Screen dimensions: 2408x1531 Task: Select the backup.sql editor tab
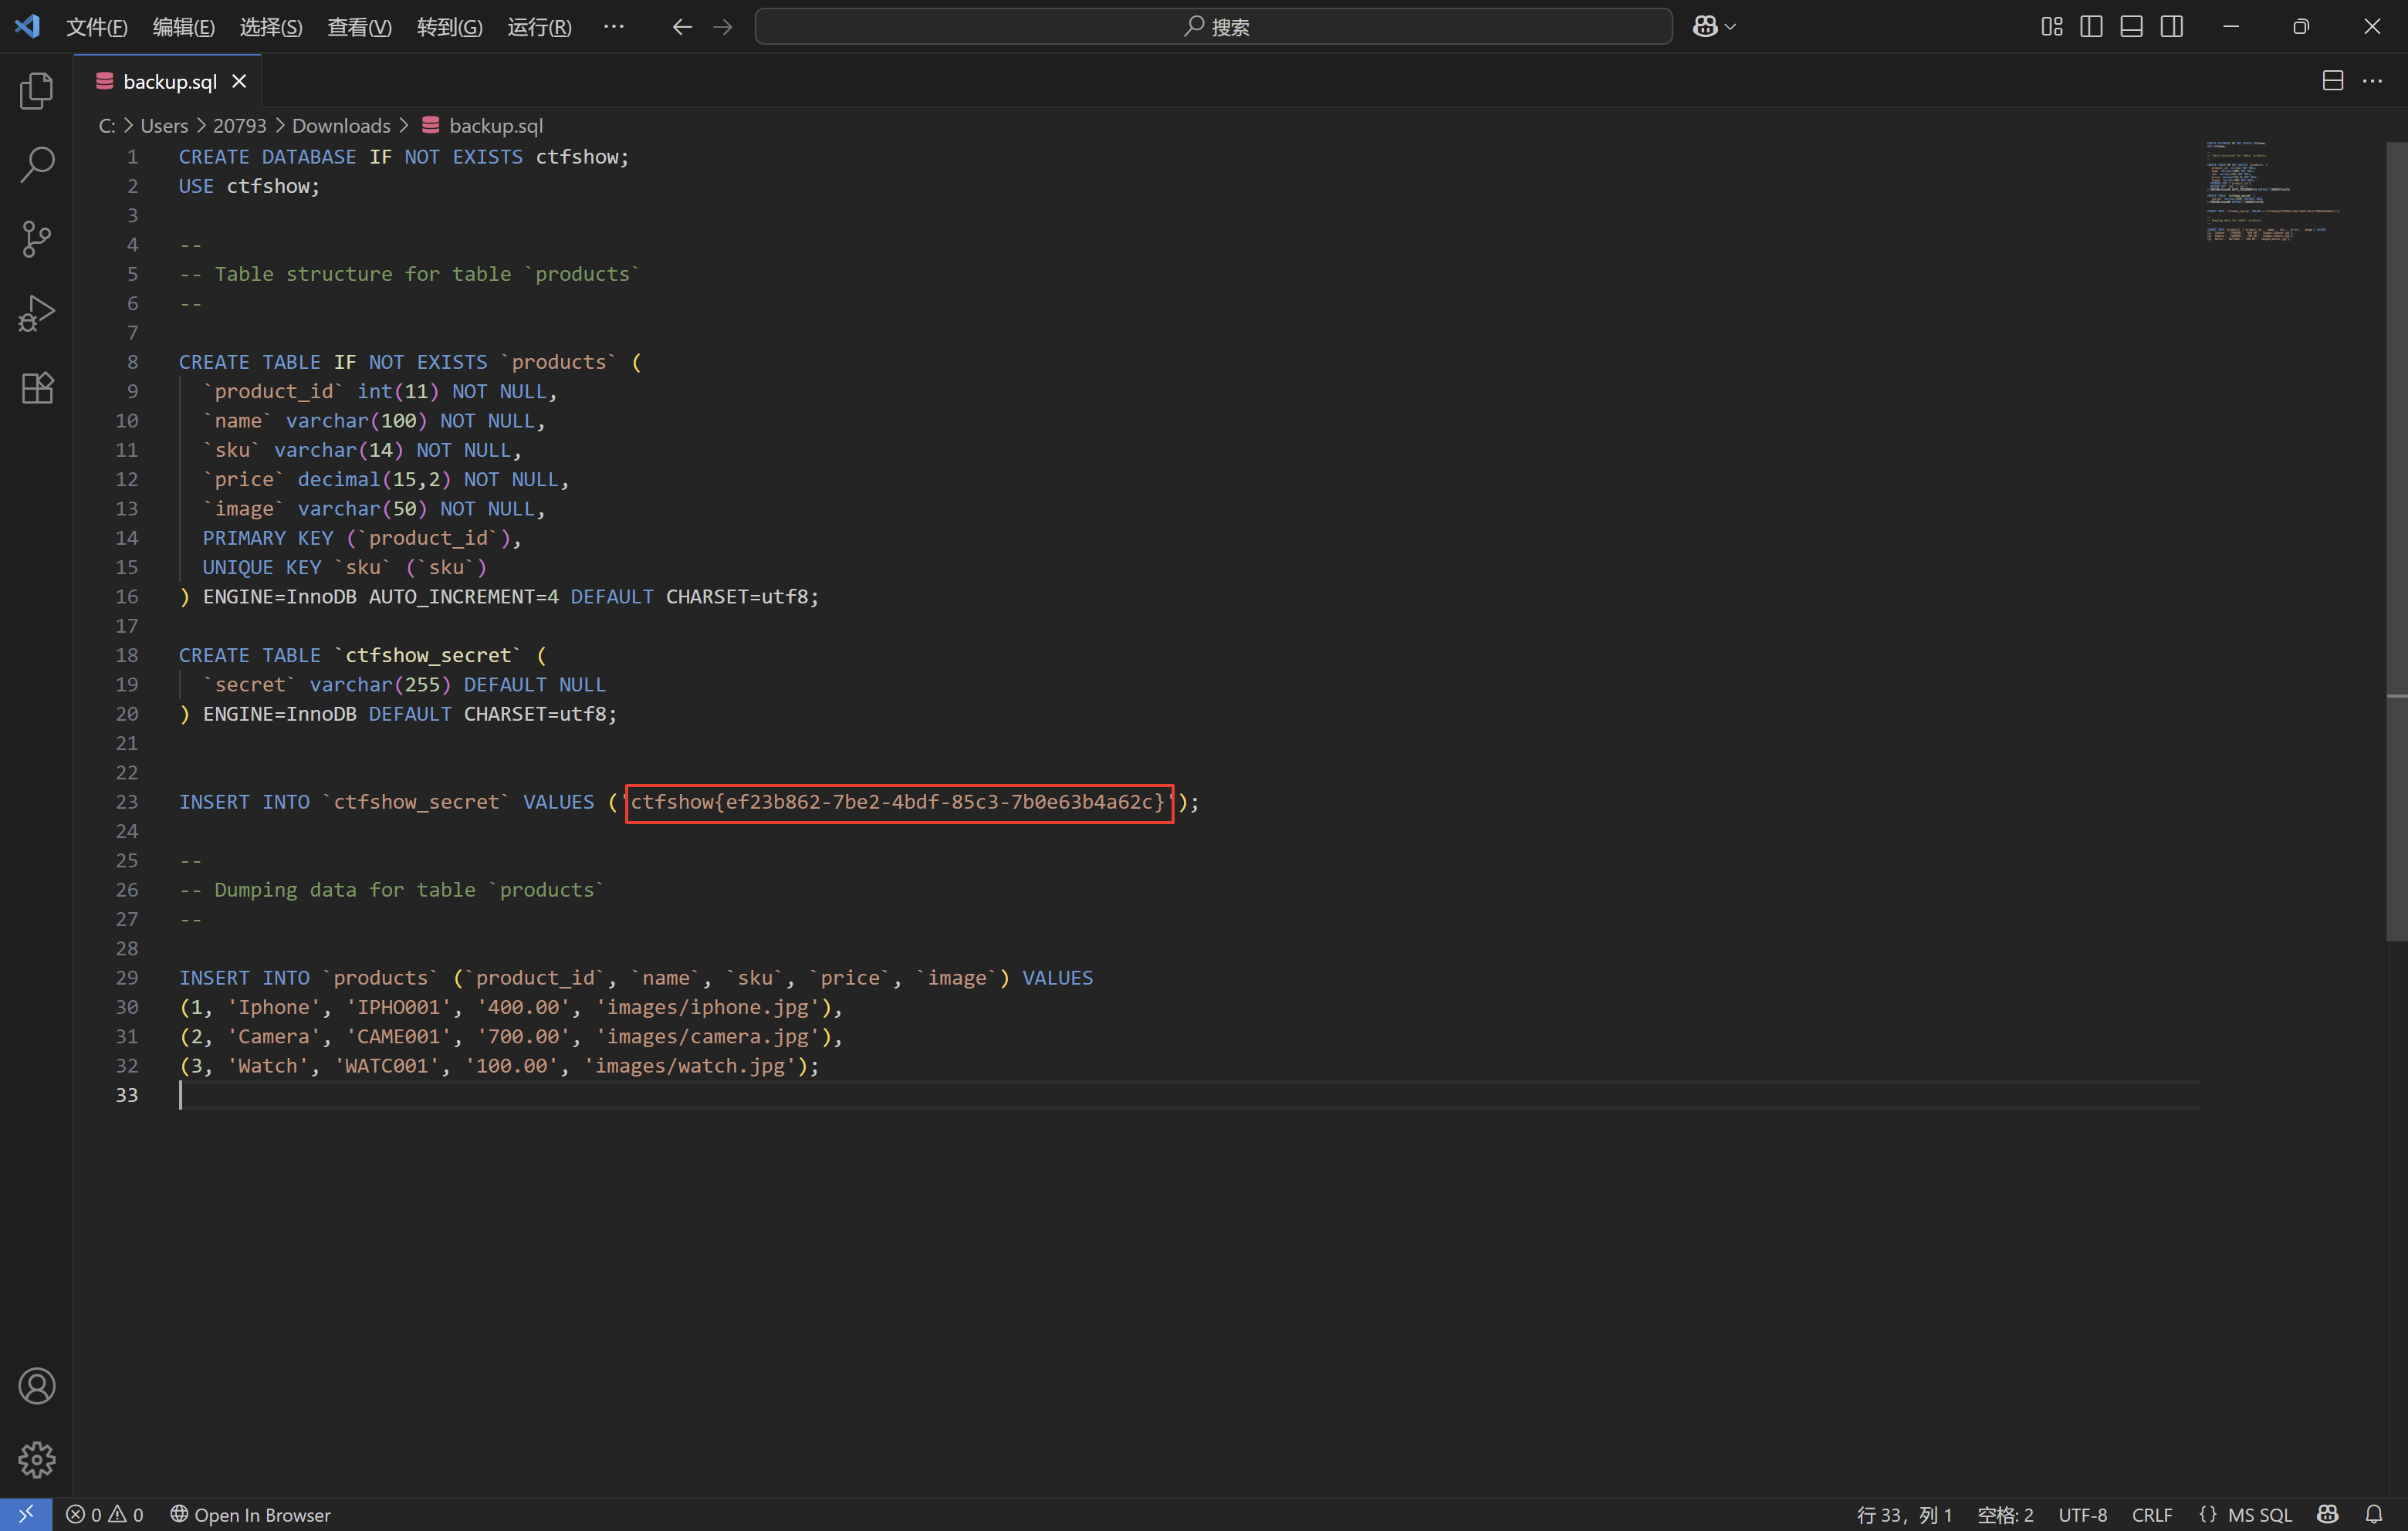coord(169,82)
